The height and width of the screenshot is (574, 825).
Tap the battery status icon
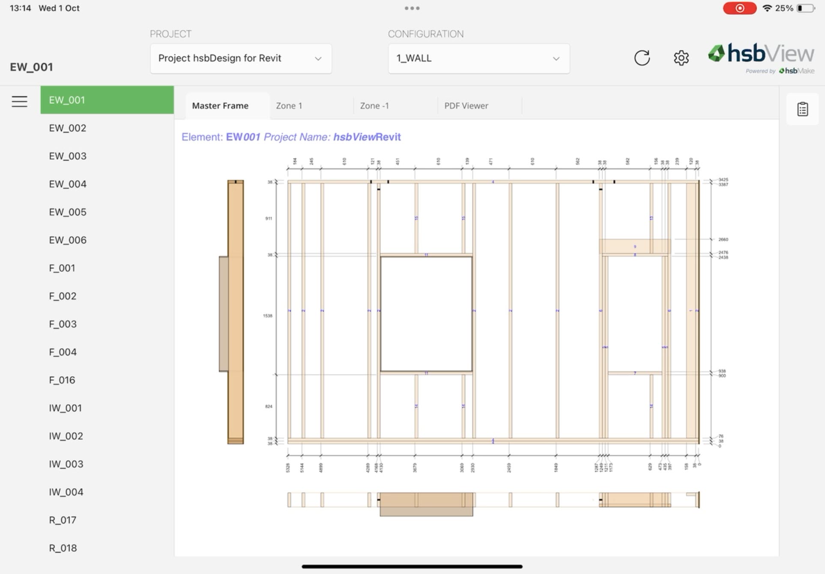805,8
